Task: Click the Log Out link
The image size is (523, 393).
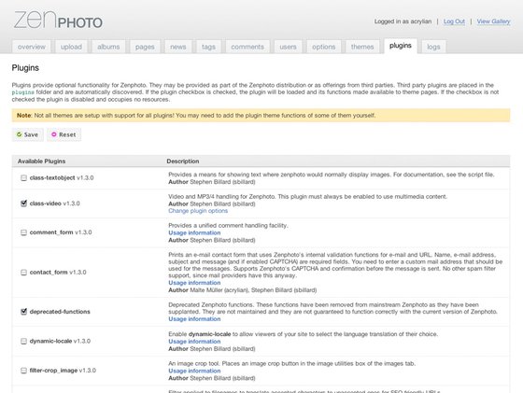Action: pyautogui.click(x=454, y=21)
